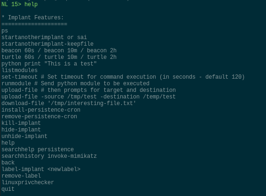Click the 'label-implant <newlabel>' line
Image resolution: width=266 pixels, height=196 pixels.
click(41, 169)
